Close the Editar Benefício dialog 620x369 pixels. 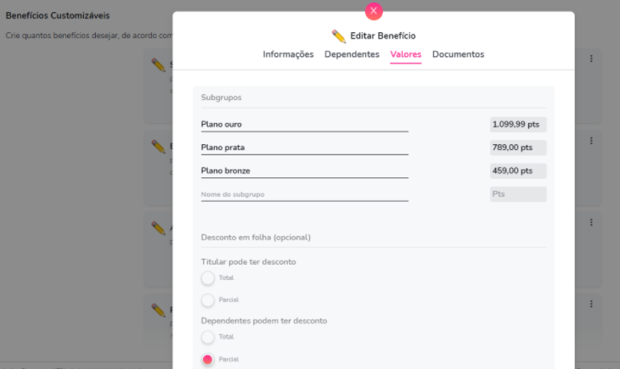click(374, 11)
